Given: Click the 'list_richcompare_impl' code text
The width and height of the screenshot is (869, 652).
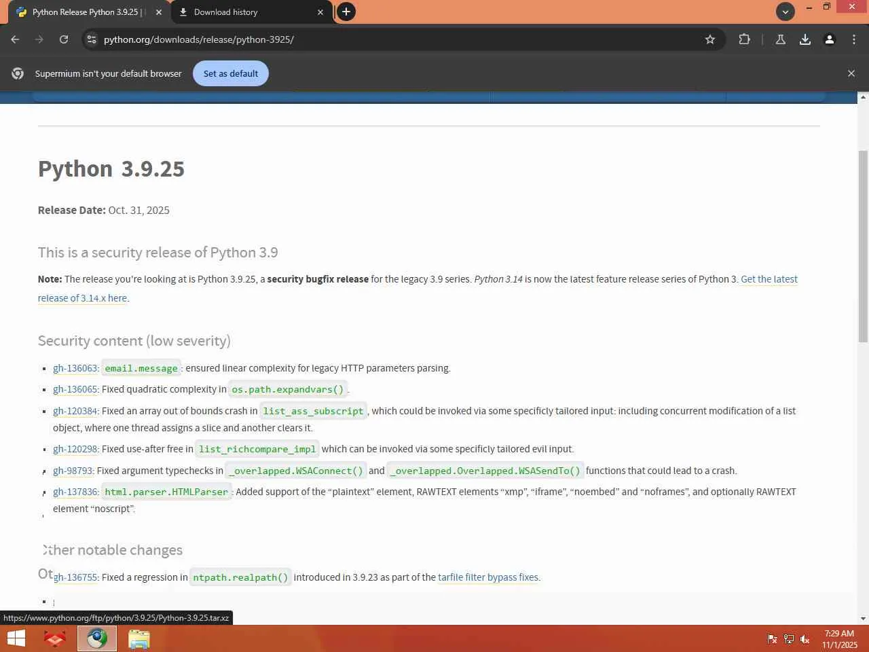Looking at the screenshot, I should [257, 449].
